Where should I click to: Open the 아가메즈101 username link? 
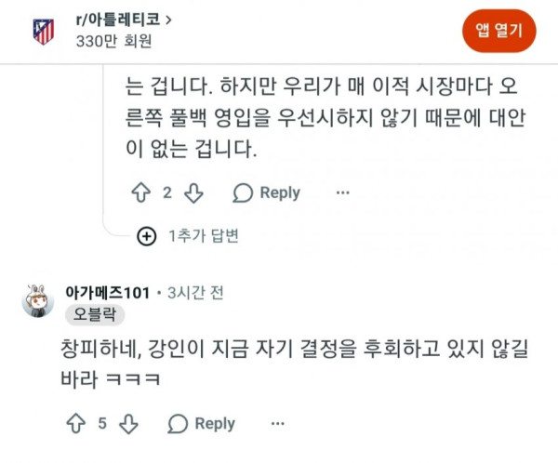(x=108, y=293)
